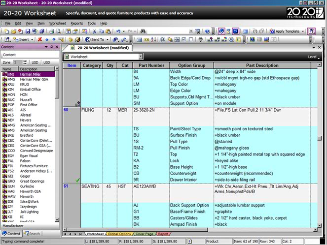Click the Option Group column header
This screenshot has height=245, width=327.
click(x=192, y=65)
